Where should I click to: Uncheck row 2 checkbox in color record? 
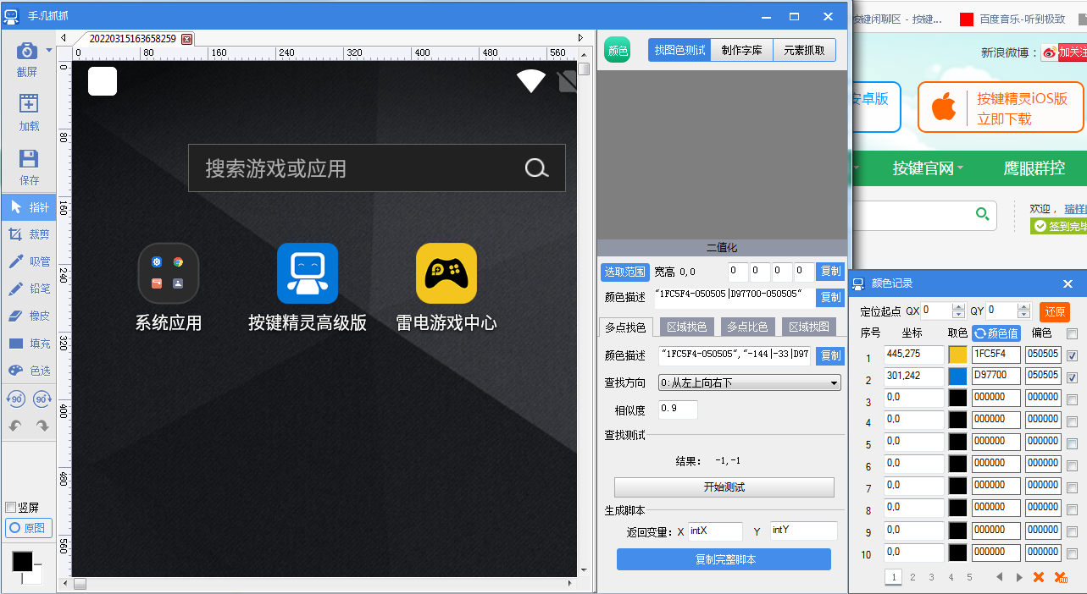(1072, 377)
